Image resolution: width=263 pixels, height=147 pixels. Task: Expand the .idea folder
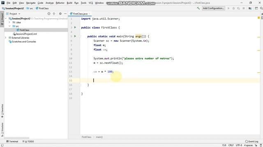(9, 22)
